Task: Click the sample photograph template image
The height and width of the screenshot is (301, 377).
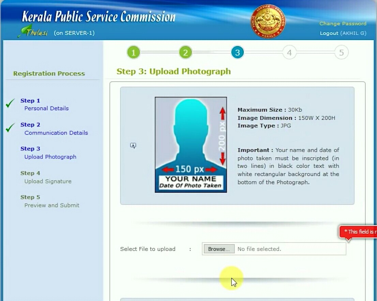Action: coord(191,144)
